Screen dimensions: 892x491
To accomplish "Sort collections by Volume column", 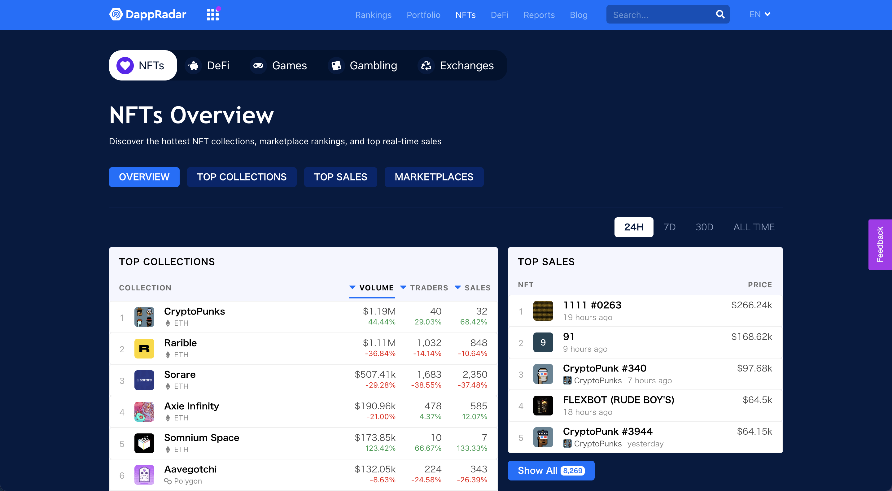I will 372,288.
